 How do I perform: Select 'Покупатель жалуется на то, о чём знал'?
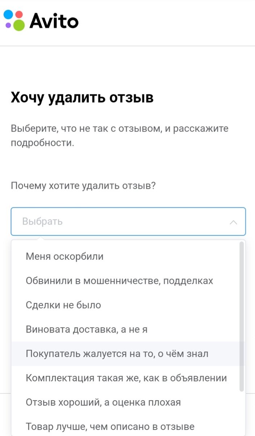point(117,354)
